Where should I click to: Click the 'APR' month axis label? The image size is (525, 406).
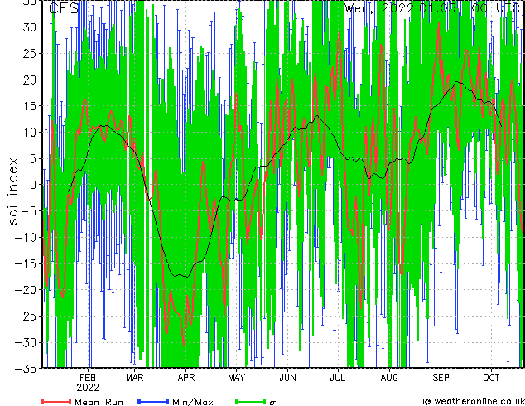tap(185, 378)
